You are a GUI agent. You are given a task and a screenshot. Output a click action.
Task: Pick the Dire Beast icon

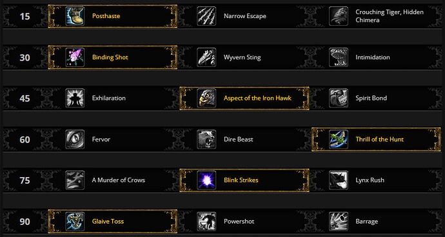tap(206, 139)
